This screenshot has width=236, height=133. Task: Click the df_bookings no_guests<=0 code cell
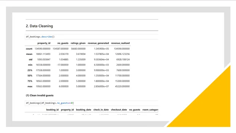tap(91, 103)
